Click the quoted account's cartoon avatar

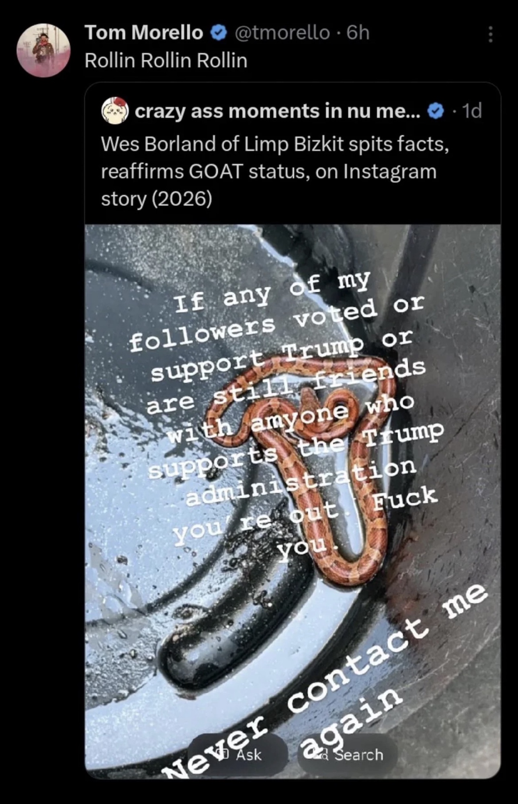click(115, 110)
